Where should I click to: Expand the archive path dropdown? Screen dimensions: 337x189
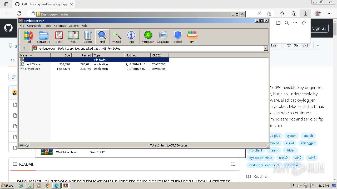266,48
